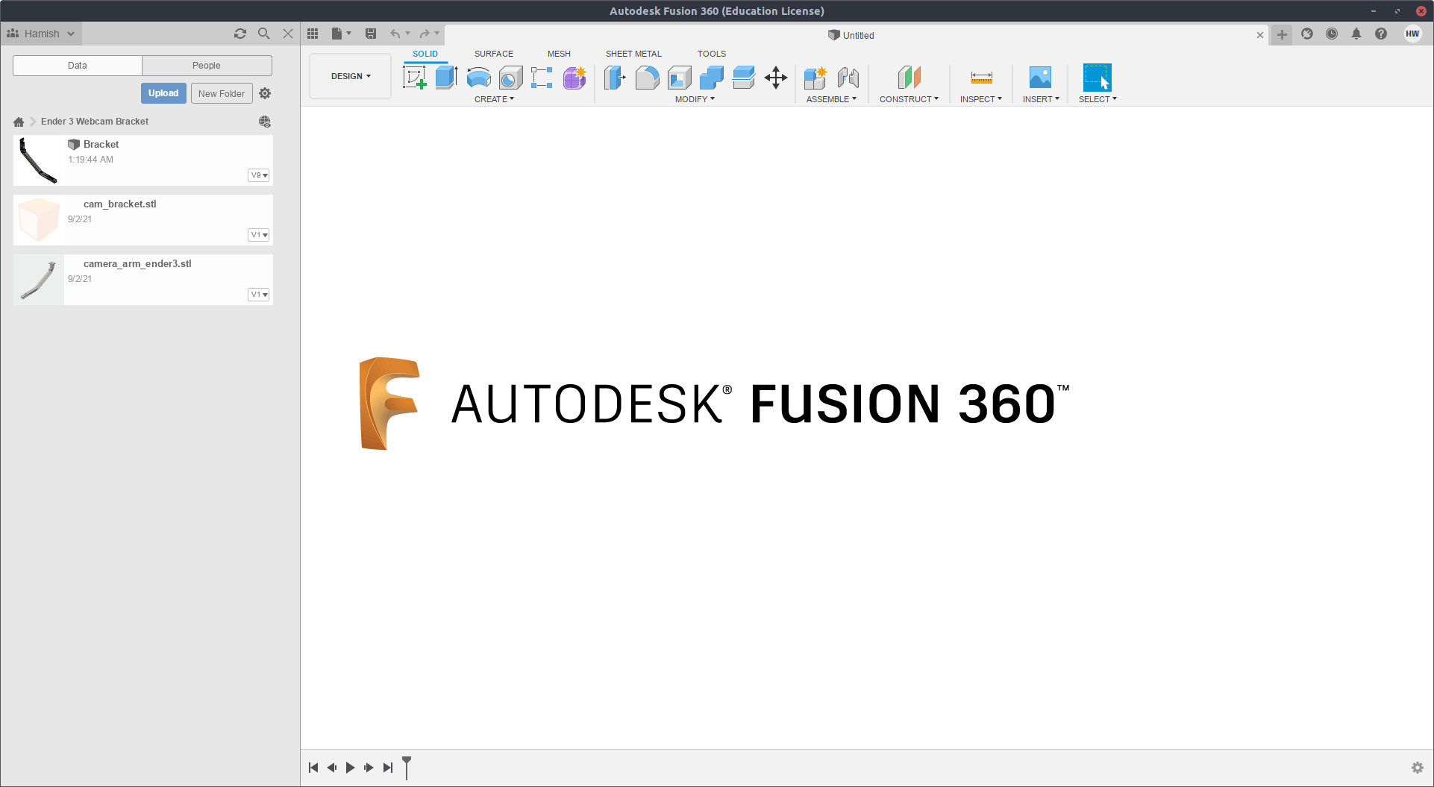Screen dimensions: 1434x787
Task: Go to the home folder icon
Action: [19, 122]
